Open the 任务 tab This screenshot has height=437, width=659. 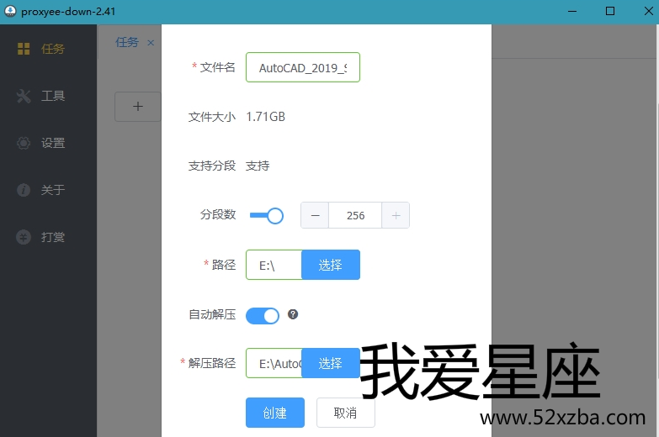[127, 42]
